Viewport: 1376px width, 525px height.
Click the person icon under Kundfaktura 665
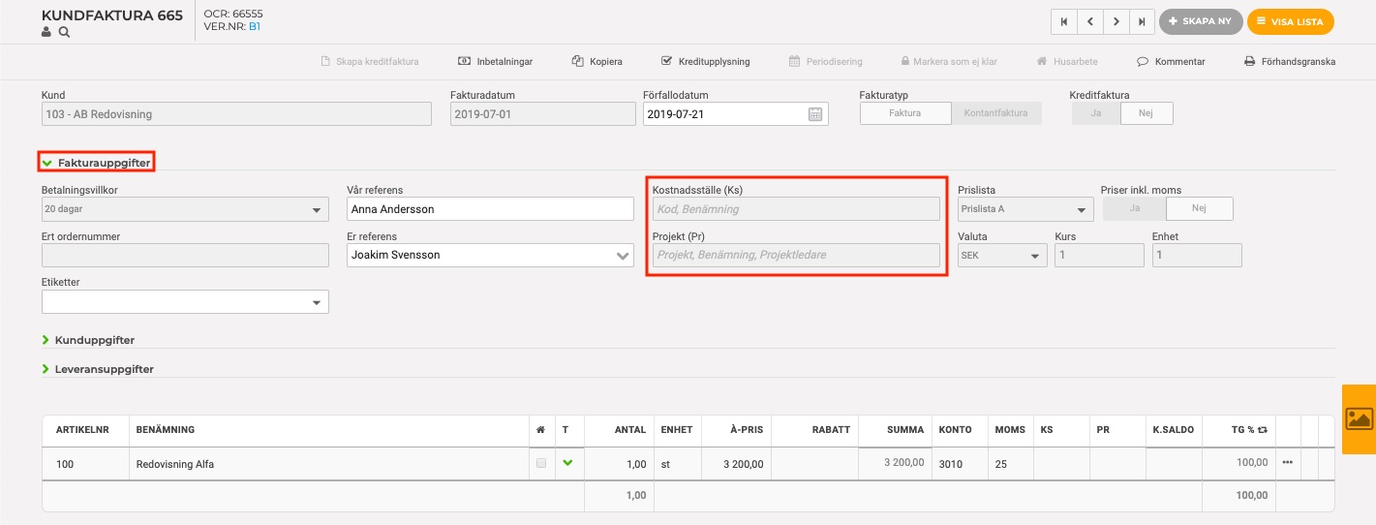tap(46, 32)
